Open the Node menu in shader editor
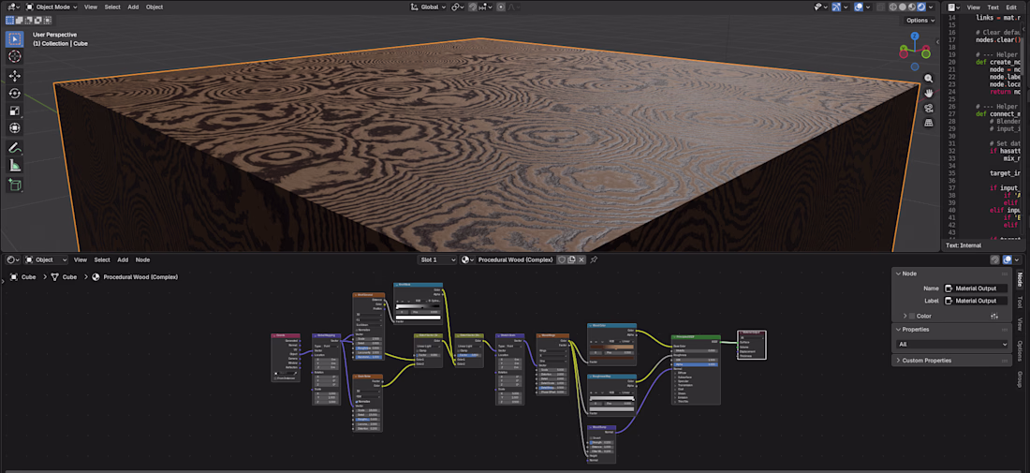Viewport: 1030px width, 473px height. click(x=142, y=259)
